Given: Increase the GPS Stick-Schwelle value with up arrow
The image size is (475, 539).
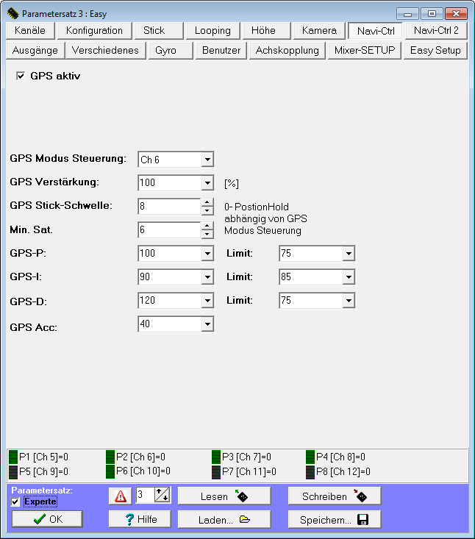Looking at the screenshot, I should click(x=207, y=202).
